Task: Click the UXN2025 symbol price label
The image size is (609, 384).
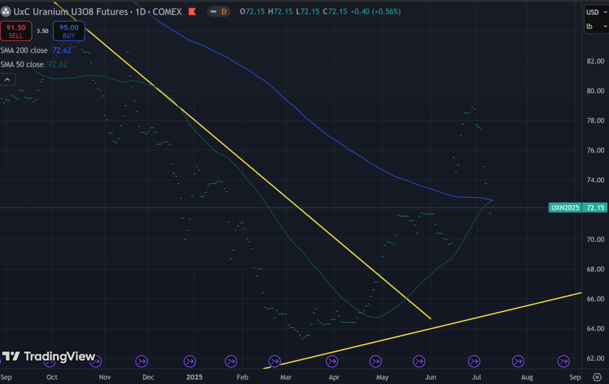Action: [x=565, y=207]
